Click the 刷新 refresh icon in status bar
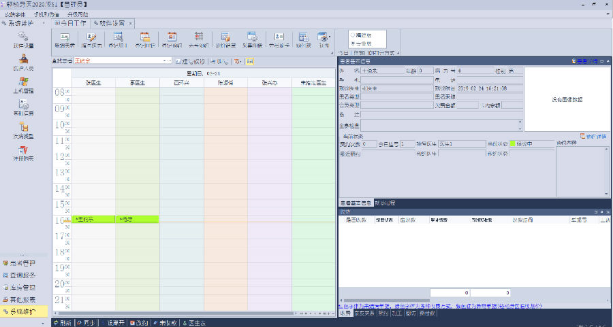The height and width of the screenshot is (327, 613). coord(56,322)
